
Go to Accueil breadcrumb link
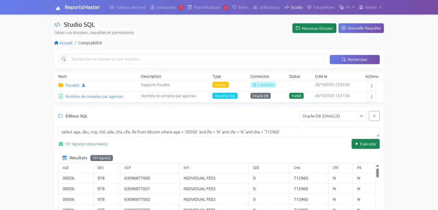point(66,43)
